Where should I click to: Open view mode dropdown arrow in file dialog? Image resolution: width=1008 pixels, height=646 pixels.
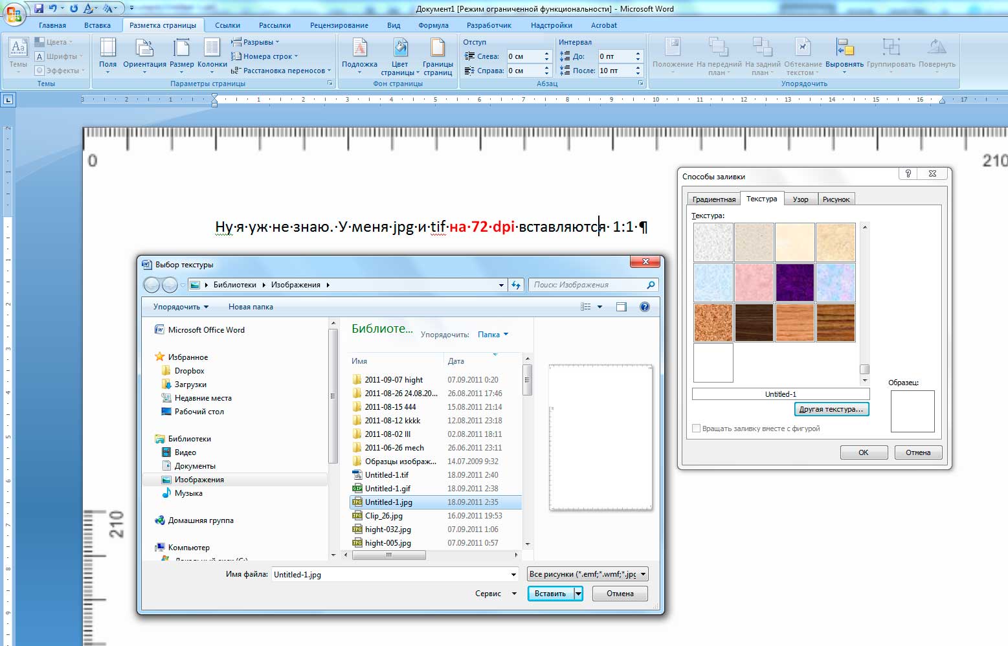tap(599, 307)
